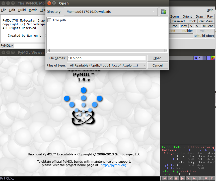Stop playback in viewer controls
Image resolution: width=216 pixels, height=181 pixels.
click(176, 178)
